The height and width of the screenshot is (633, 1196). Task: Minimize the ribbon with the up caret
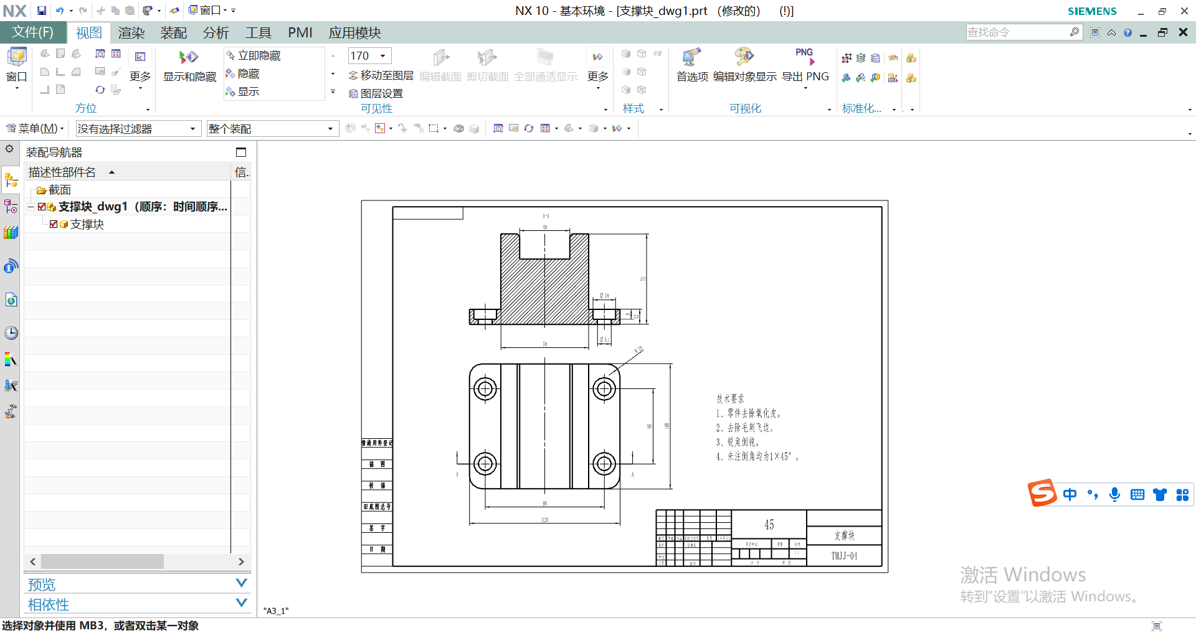1111,32
